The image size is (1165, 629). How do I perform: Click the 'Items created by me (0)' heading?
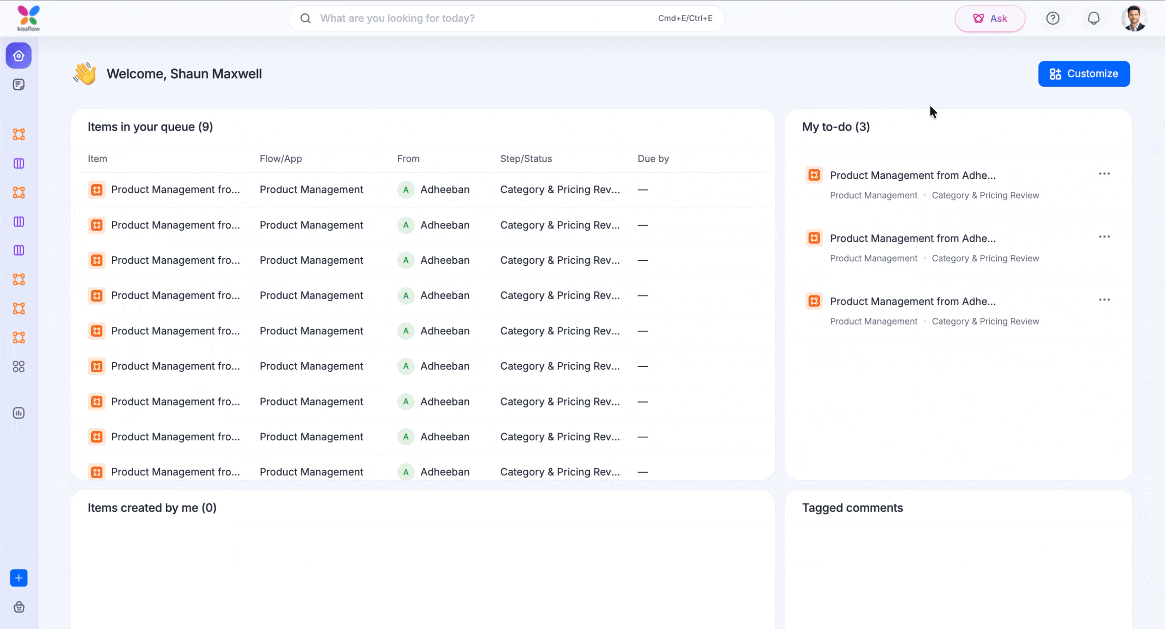[152, 508]
